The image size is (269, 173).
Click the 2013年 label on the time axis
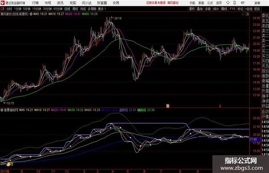[5, 171]
